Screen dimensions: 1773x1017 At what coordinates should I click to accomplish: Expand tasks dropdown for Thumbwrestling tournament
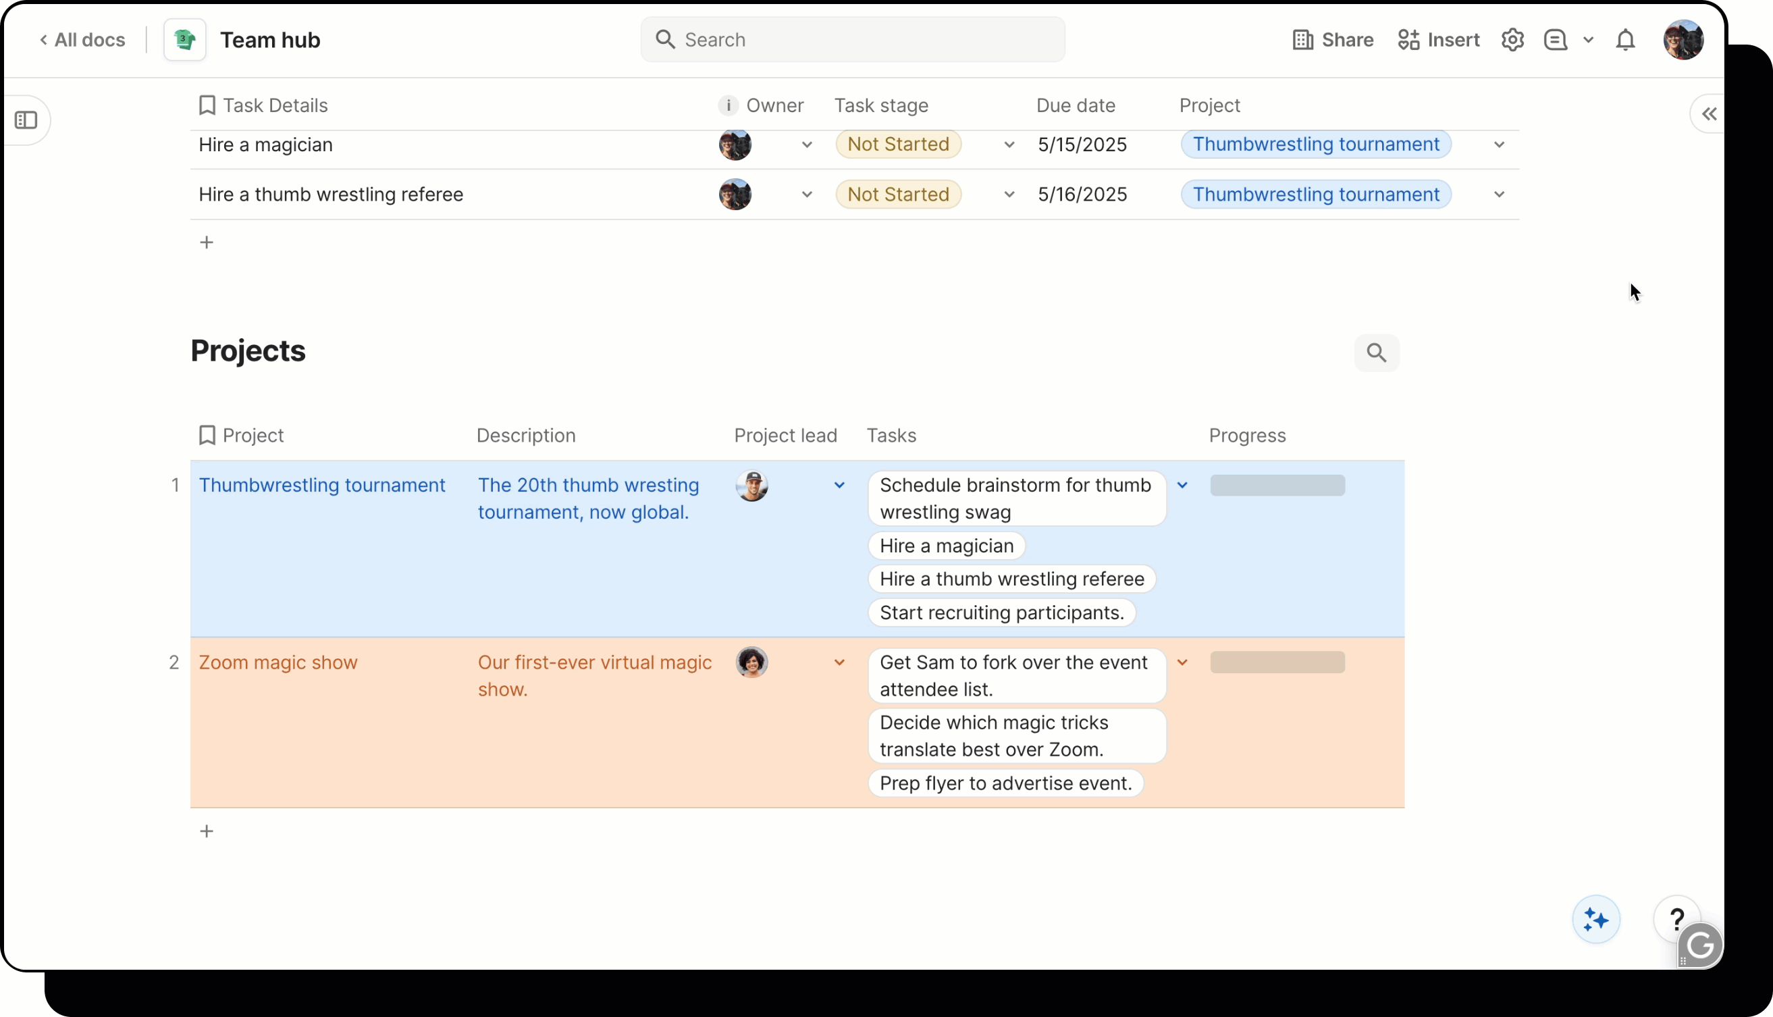tap(1182, 485)
